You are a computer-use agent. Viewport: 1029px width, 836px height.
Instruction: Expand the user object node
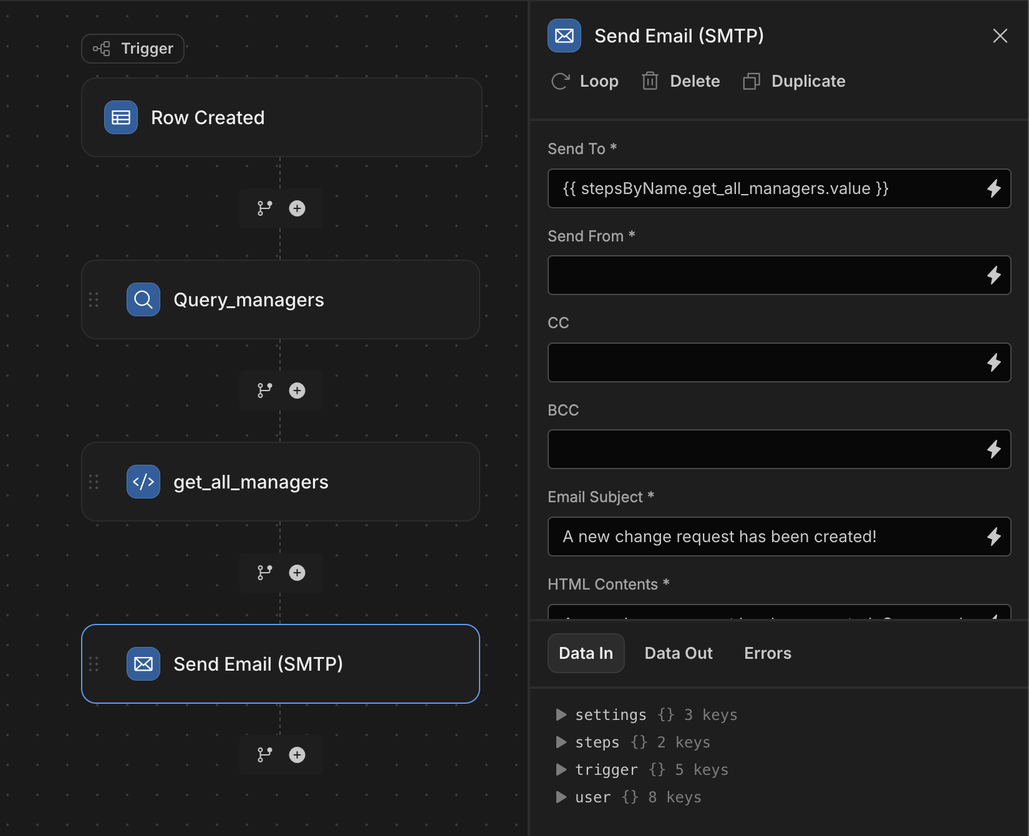pos(561,797)
